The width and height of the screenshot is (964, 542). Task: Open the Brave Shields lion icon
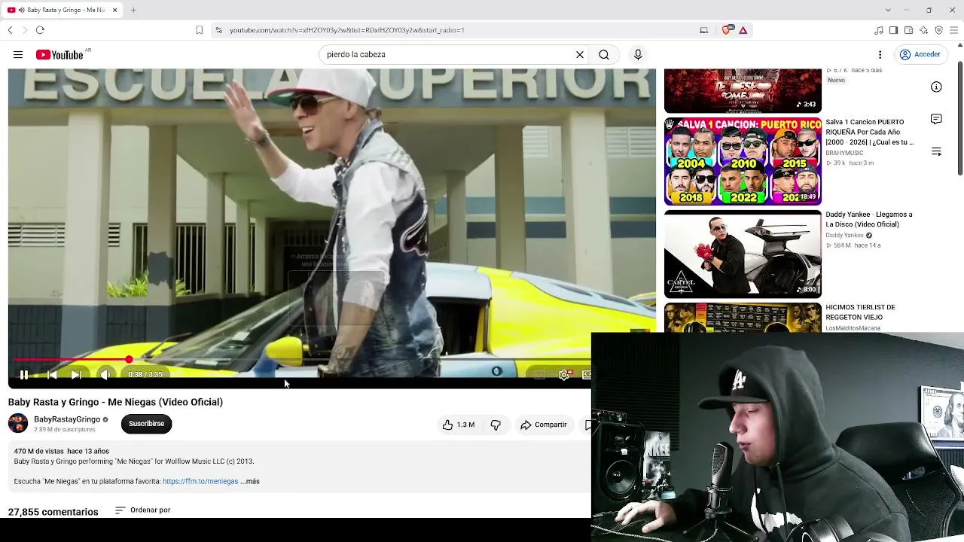pyautogui.click(x=727, y=30)
